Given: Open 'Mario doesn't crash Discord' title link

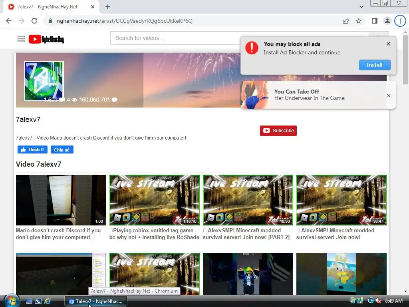Looking at the screenshot, I should click(x=58, y=234).
